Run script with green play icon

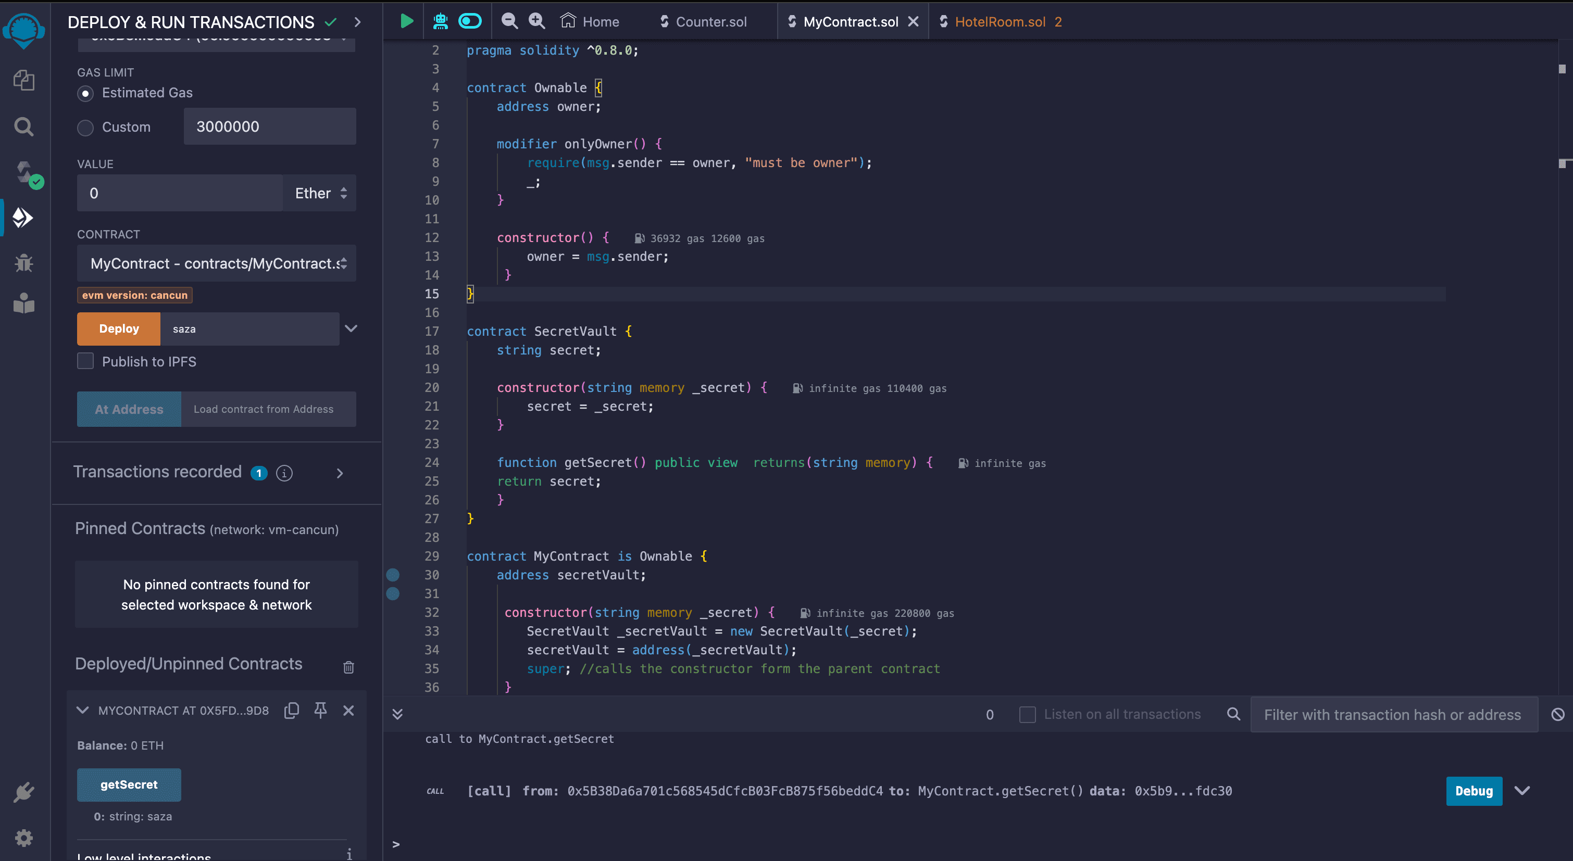407,21
